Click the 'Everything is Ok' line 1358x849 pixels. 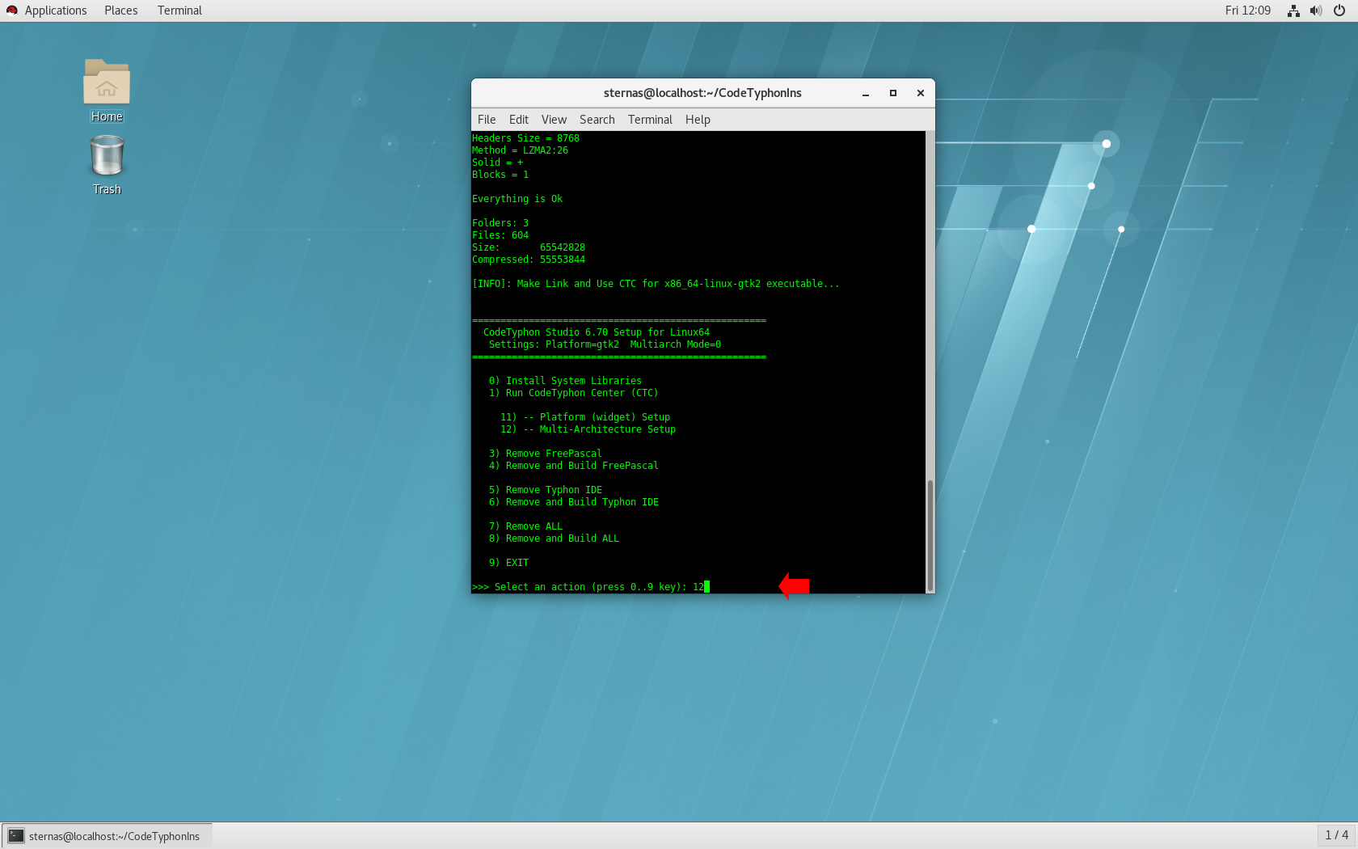point(517,199)
